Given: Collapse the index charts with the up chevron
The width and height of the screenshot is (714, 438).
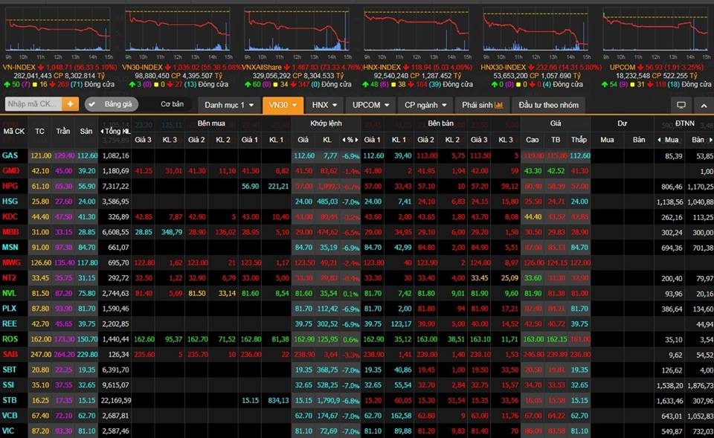Looking at the screenshot, I should pos(704,105).
